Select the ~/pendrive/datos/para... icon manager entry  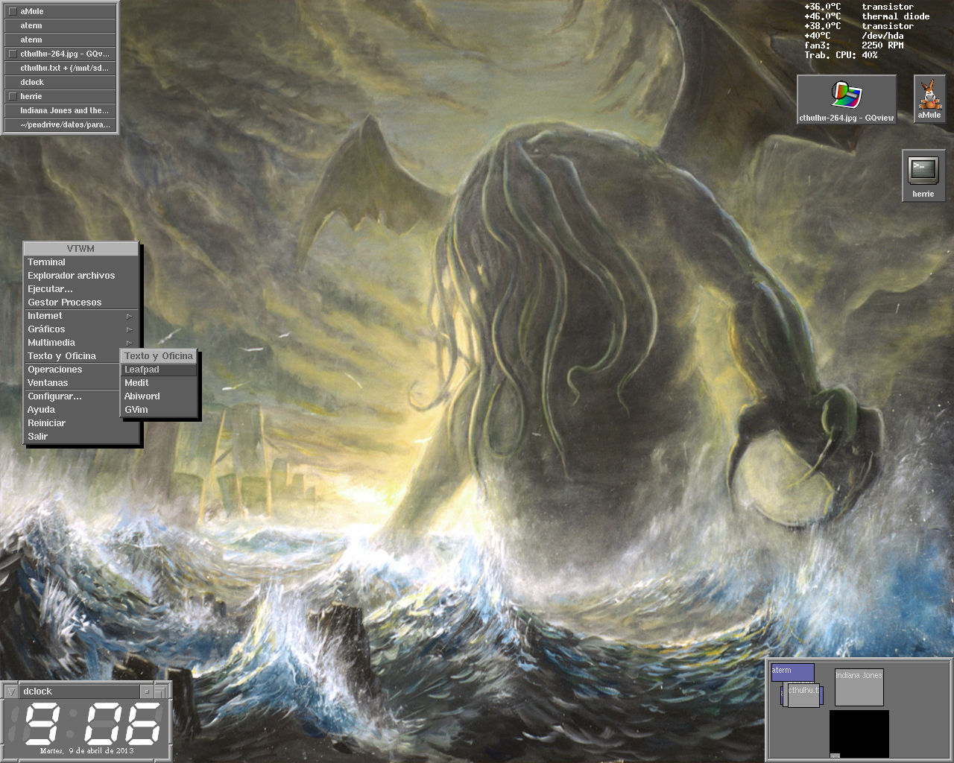click(60, 124)
